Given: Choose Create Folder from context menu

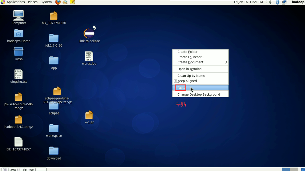Looking at the screenshot, I should [200, 52].
